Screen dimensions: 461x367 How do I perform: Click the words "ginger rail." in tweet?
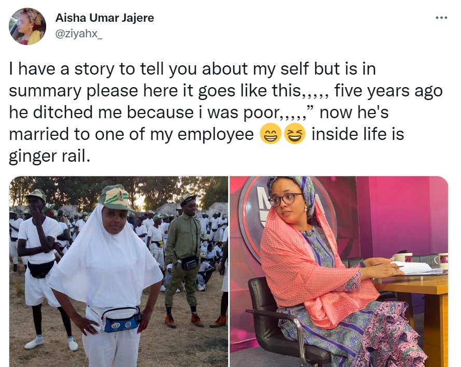tap(50, 157)
